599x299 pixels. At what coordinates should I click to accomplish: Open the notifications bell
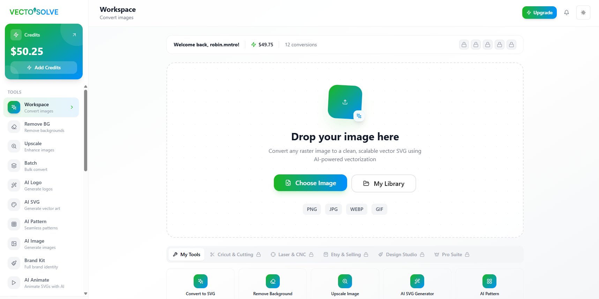pos(567,13)
